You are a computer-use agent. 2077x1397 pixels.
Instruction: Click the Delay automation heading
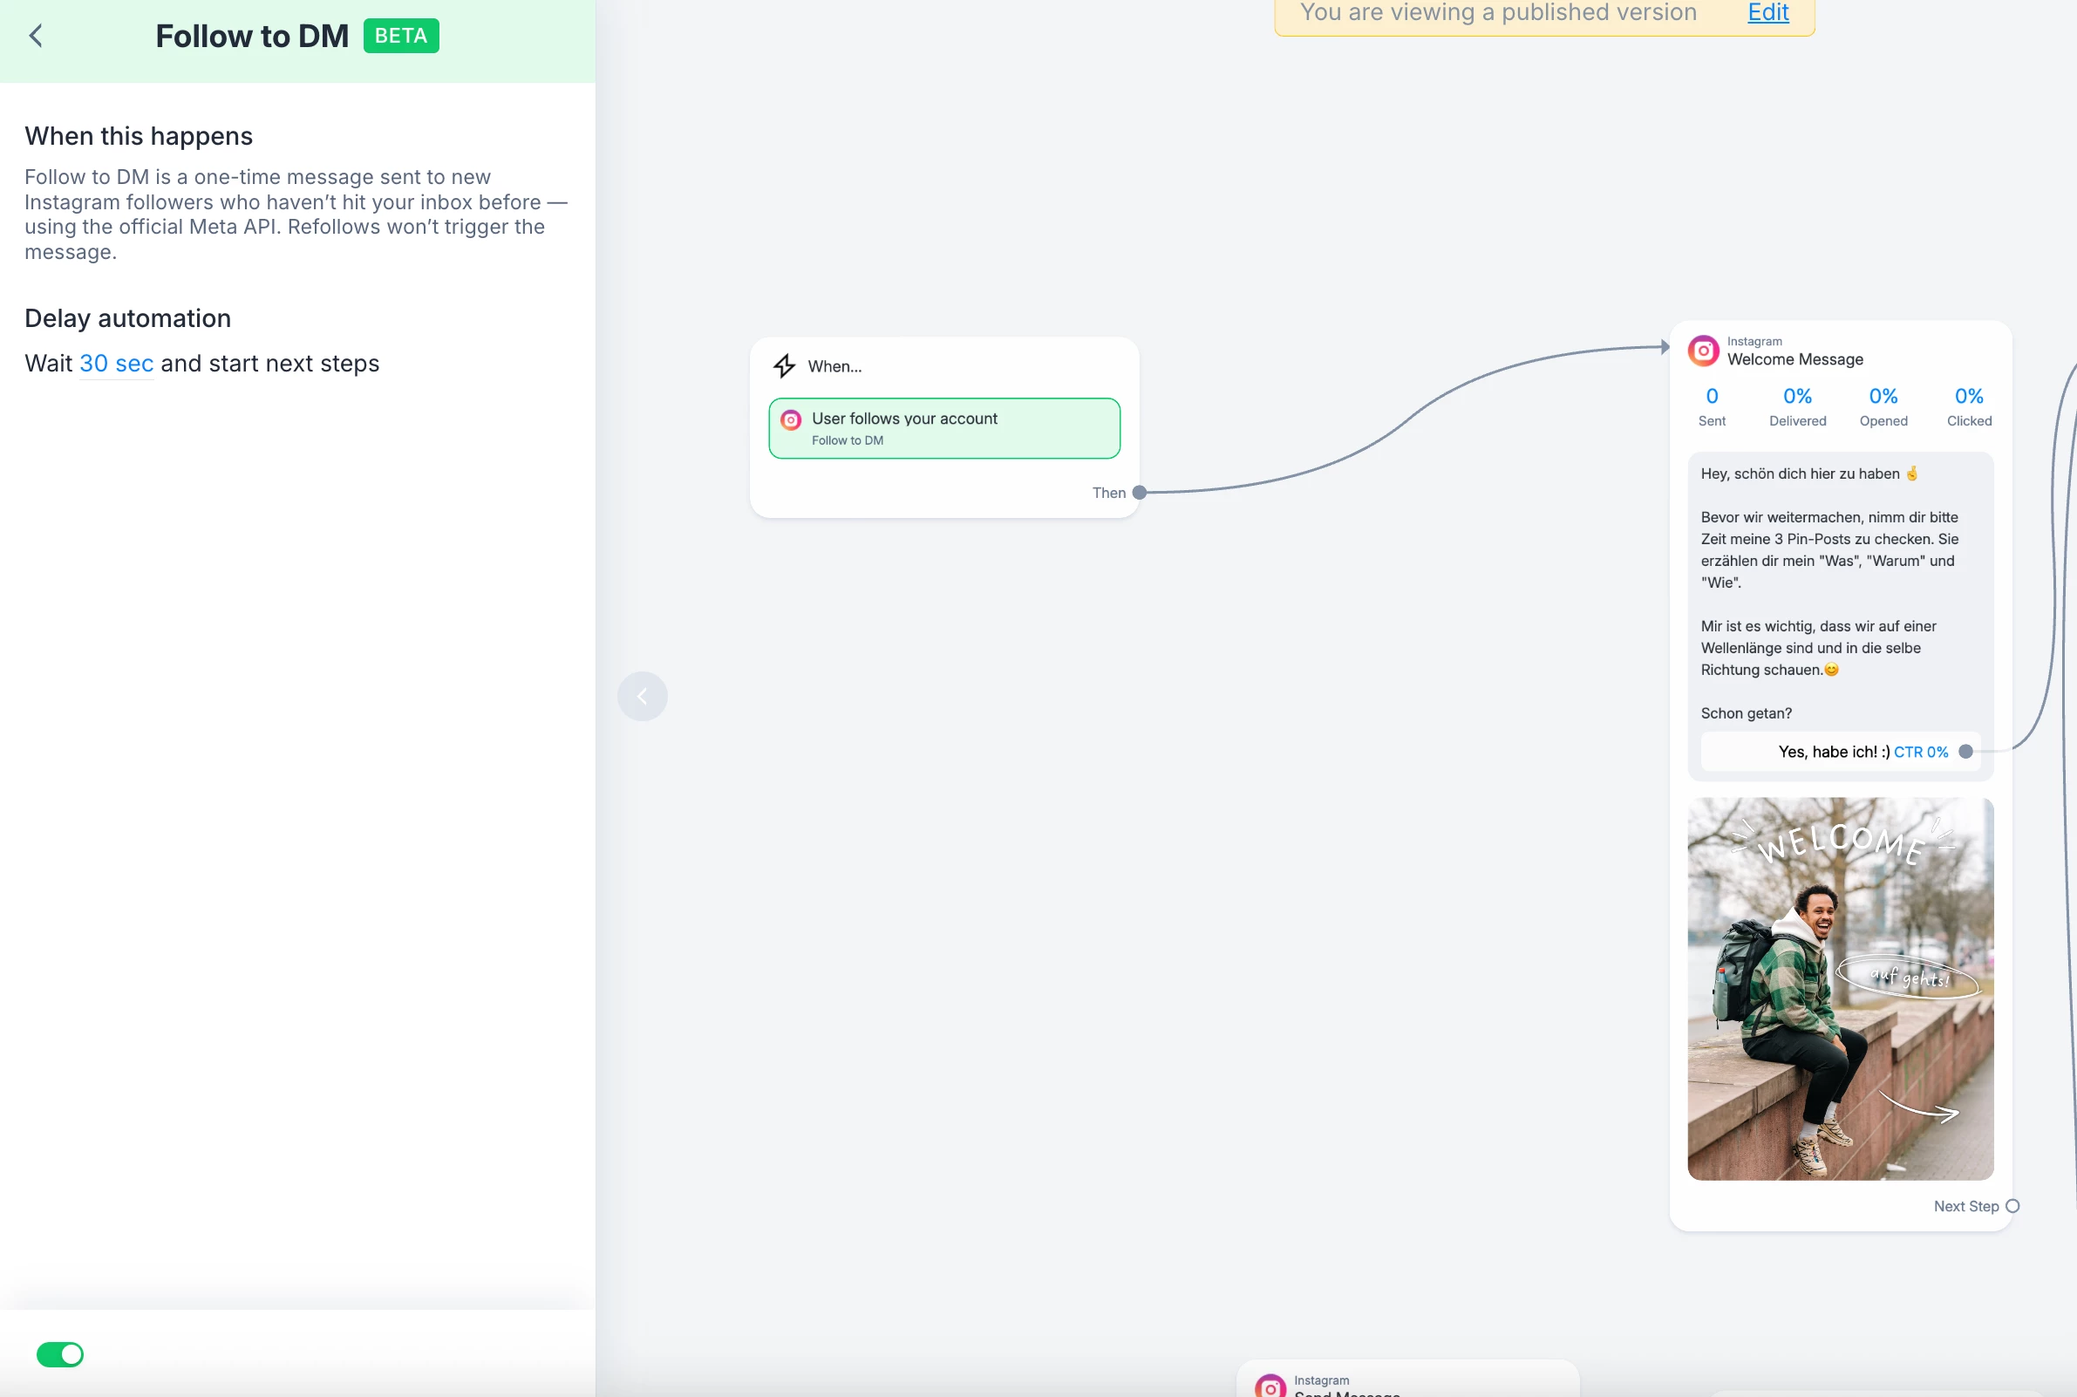pyautogui.click(x=128, y=318)
